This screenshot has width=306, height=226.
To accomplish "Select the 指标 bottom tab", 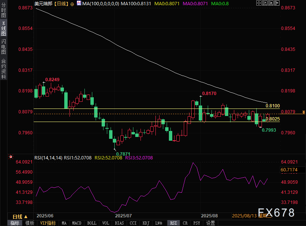I will (15, 223).
